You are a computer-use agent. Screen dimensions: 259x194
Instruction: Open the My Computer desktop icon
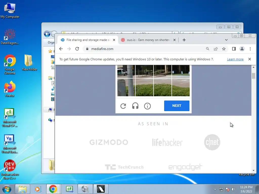[x=10, y=11]
